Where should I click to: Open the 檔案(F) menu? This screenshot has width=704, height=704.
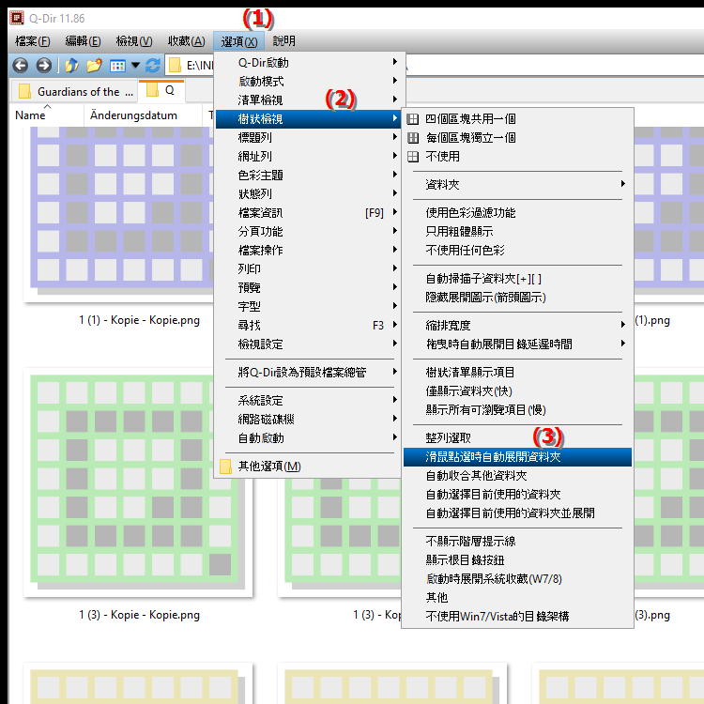[33, 41]
